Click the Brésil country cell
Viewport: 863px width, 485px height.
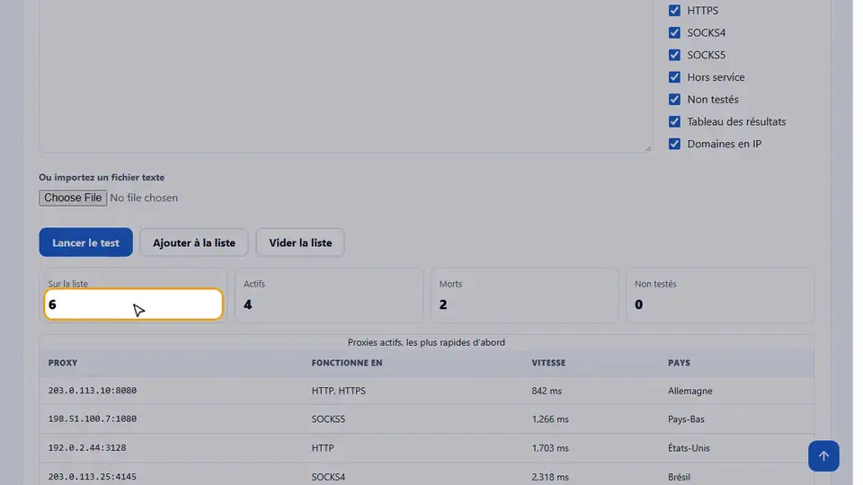679,477
